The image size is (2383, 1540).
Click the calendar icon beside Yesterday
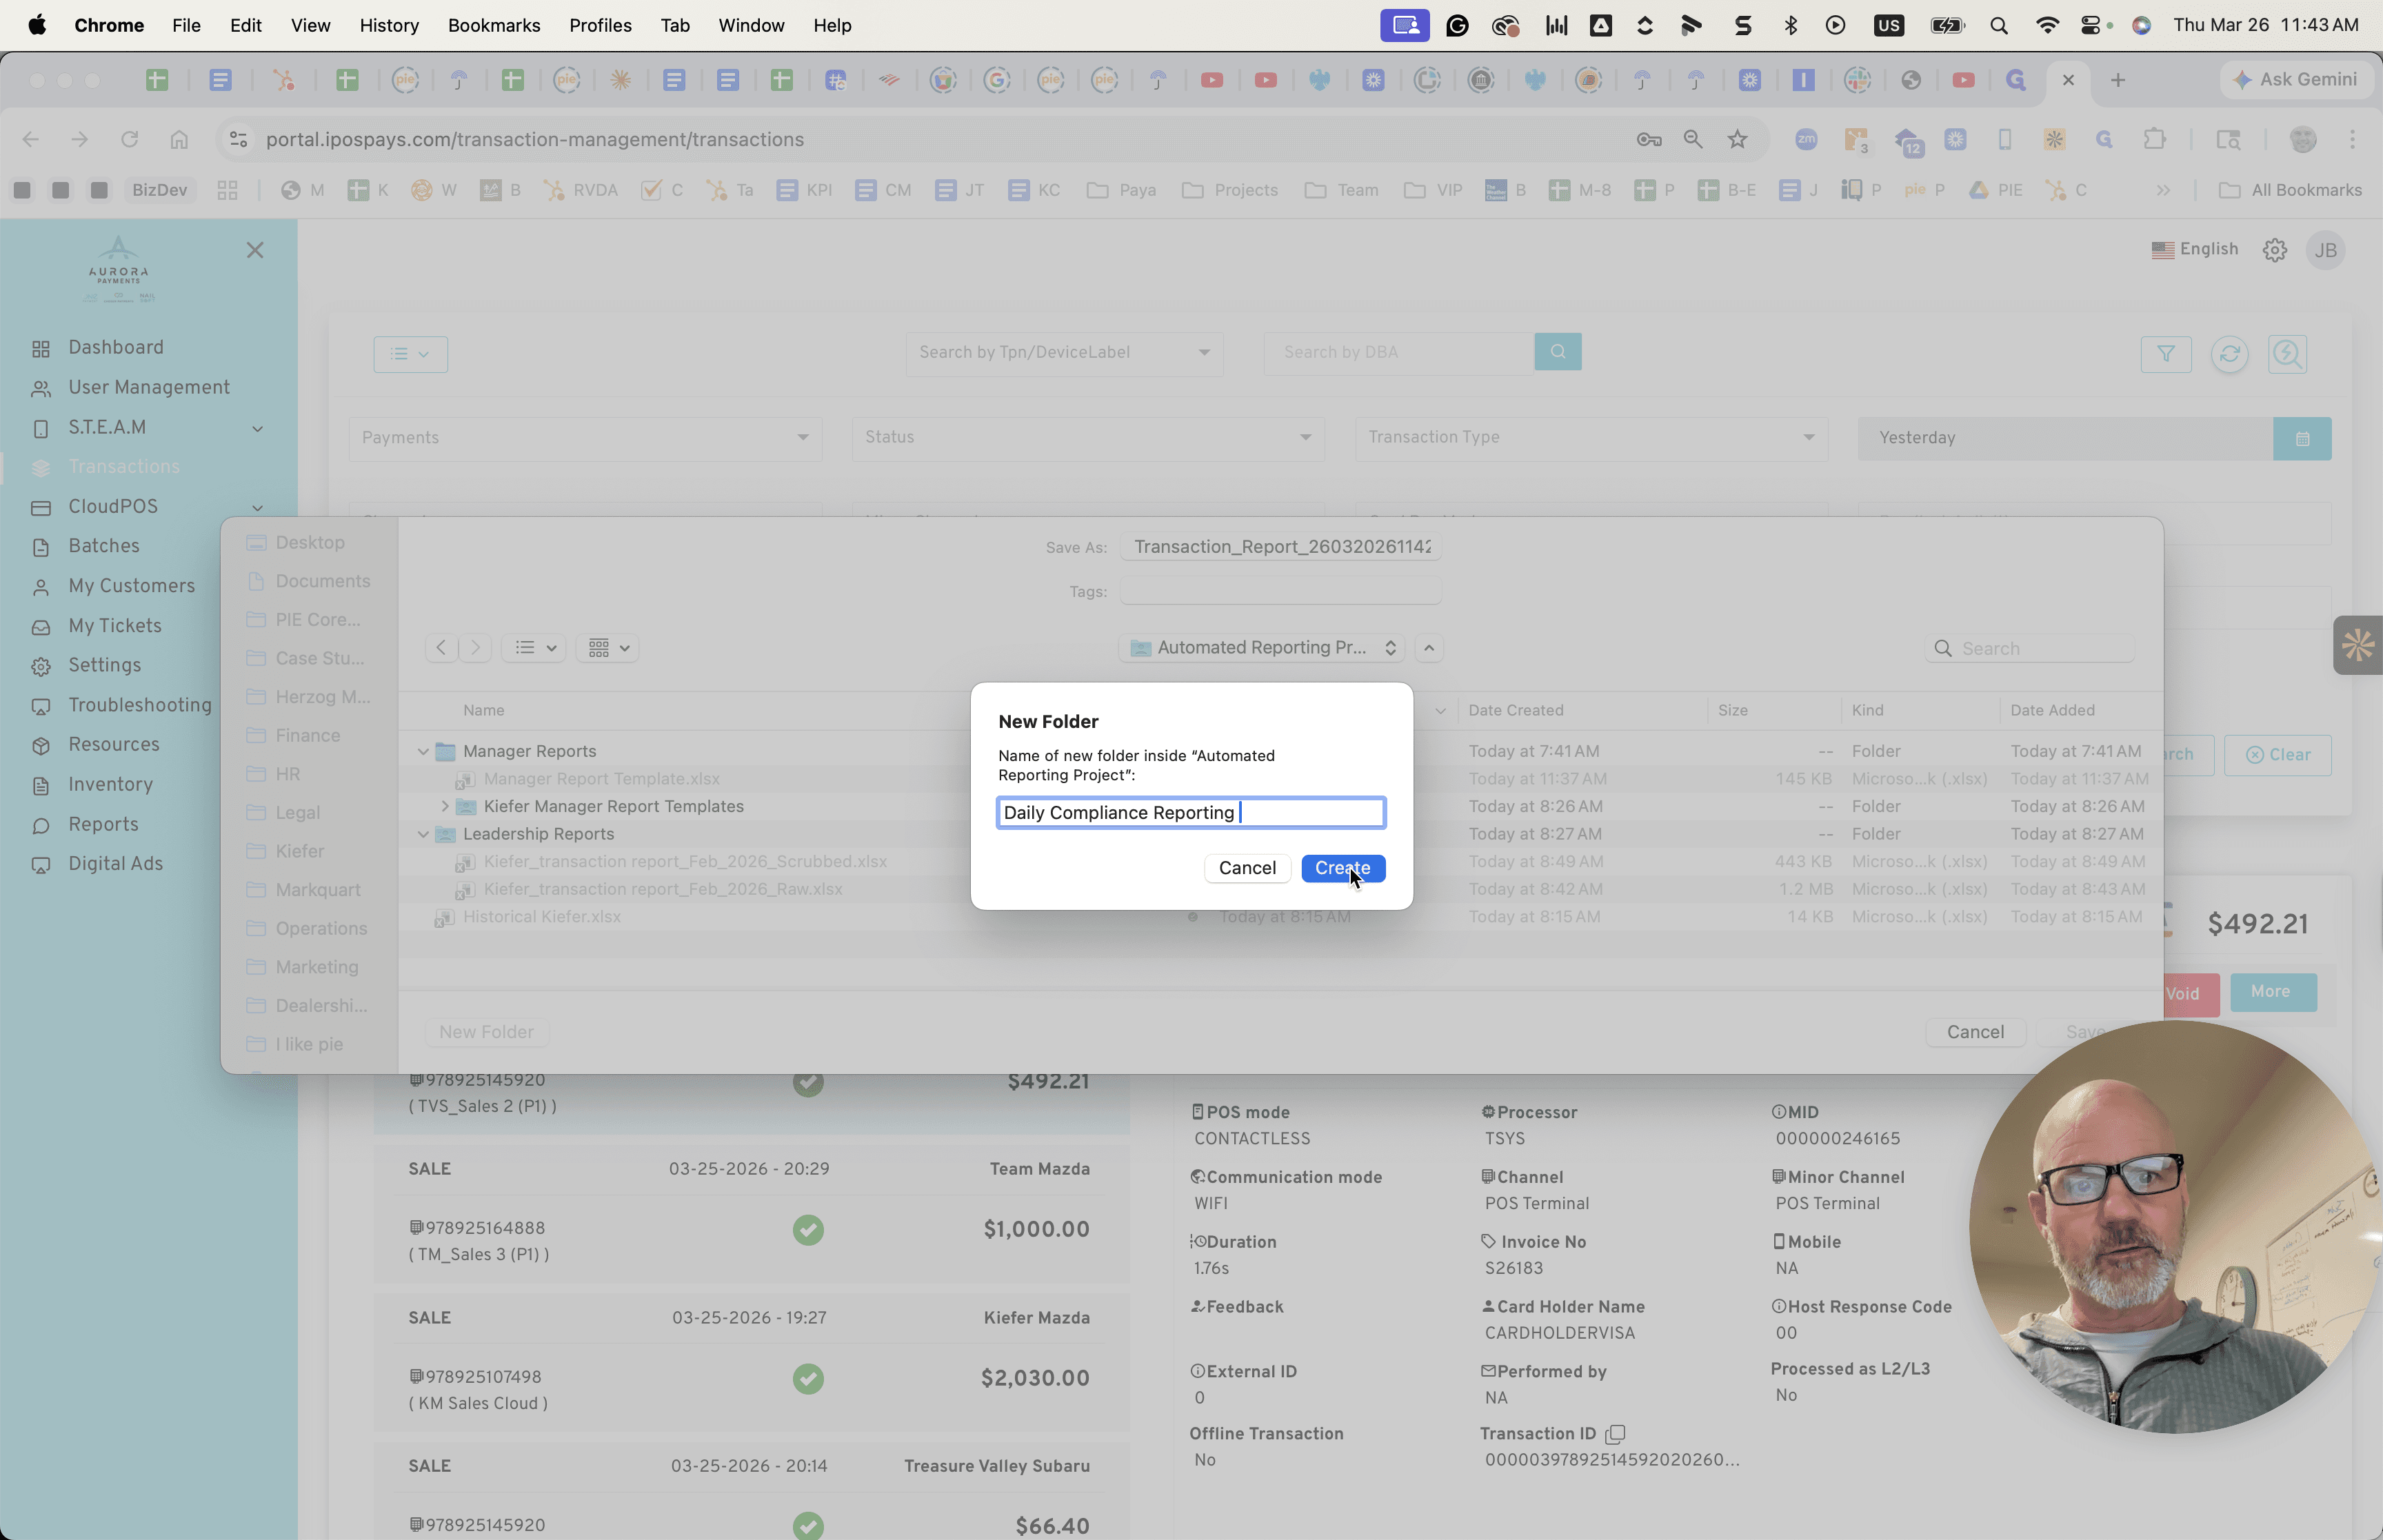click(x=2302, y=438)
